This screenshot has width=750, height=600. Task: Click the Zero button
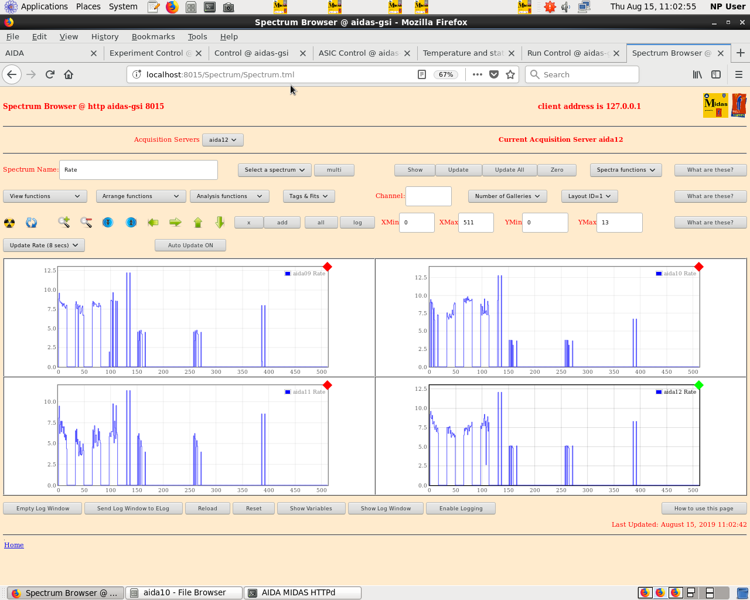(557, 170)
